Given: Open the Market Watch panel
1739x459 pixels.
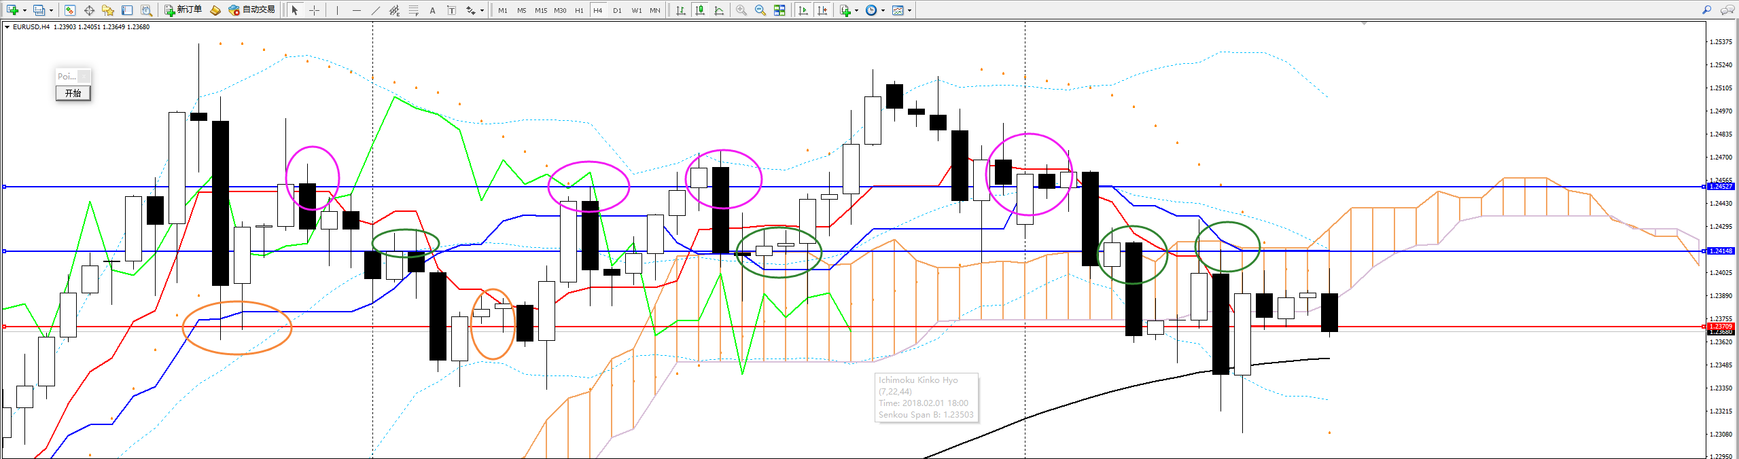Looking at the screenshot, I should click(69, 10).
